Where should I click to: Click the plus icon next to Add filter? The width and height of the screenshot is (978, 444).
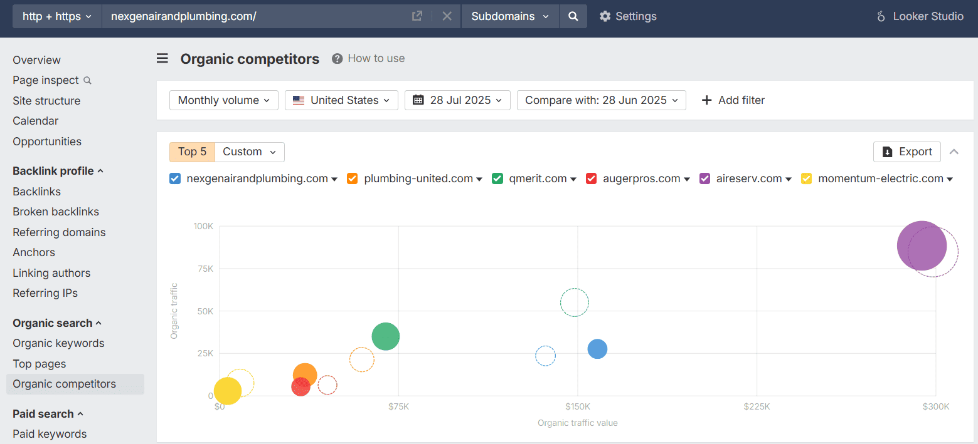click(707, 100)
